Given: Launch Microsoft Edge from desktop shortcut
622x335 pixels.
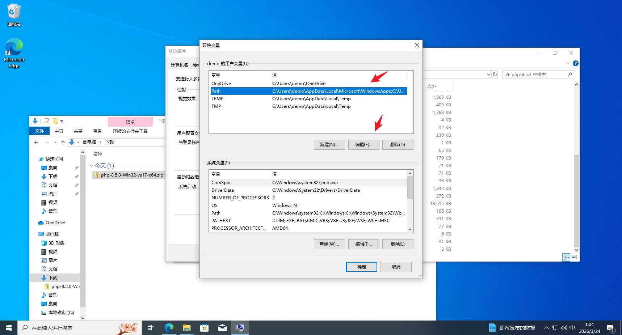Looking at the screenshot, I should pos(14,53).
